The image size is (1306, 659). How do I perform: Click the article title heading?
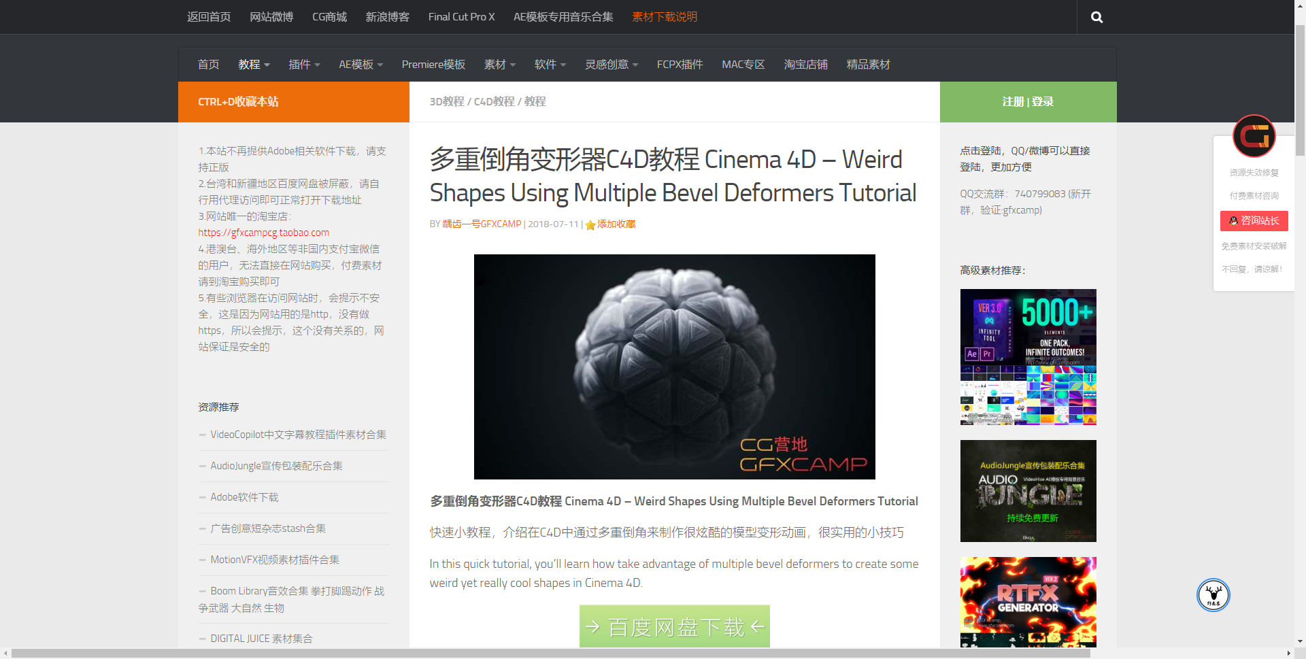click(x=673, y=176)
